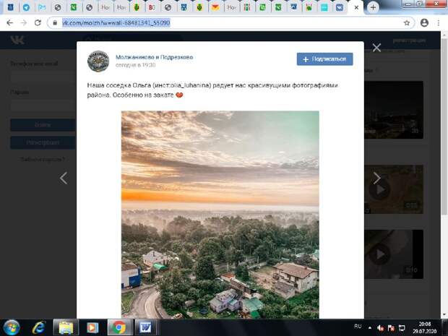Click the Войти login button
448x336 pixels.
[x=43, y=125]
